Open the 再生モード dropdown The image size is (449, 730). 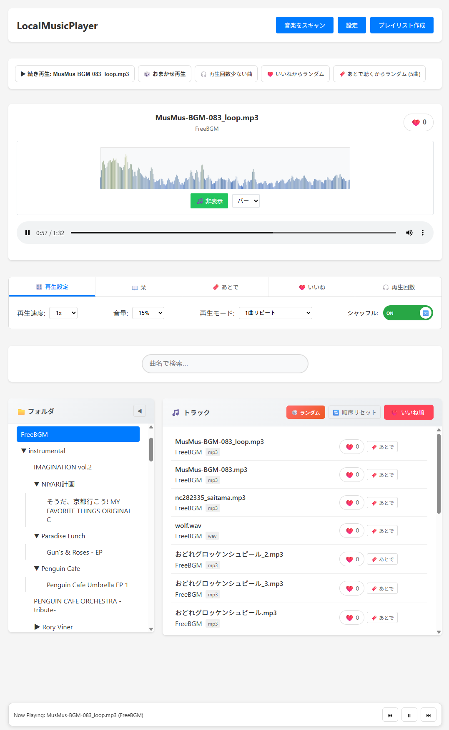pos(275,313)
